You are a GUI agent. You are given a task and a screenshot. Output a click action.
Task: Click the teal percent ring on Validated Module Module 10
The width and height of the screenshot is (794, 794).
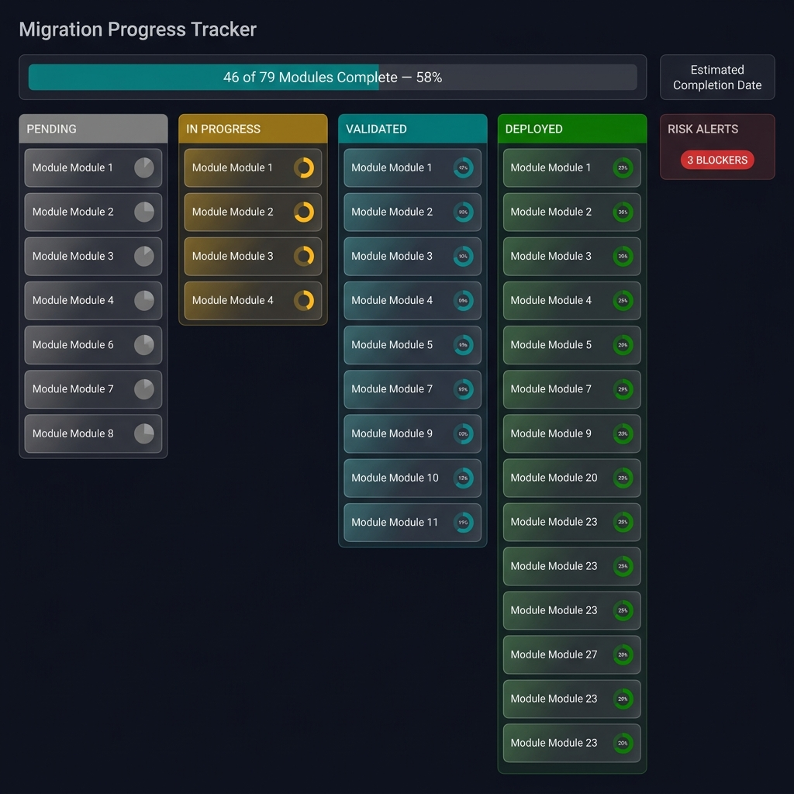(464, 478)
